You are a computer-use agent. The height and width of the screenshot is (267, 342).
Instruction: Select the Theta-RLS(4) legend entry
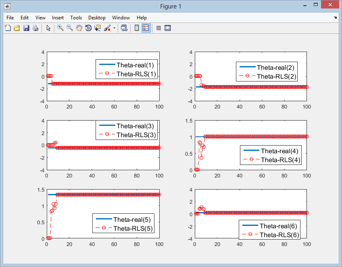click(272, 160)
